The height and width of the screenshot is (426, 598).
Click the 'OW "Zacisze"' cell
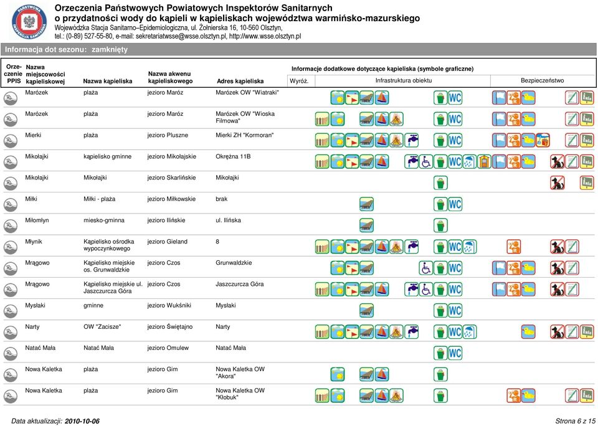point(102,327)
